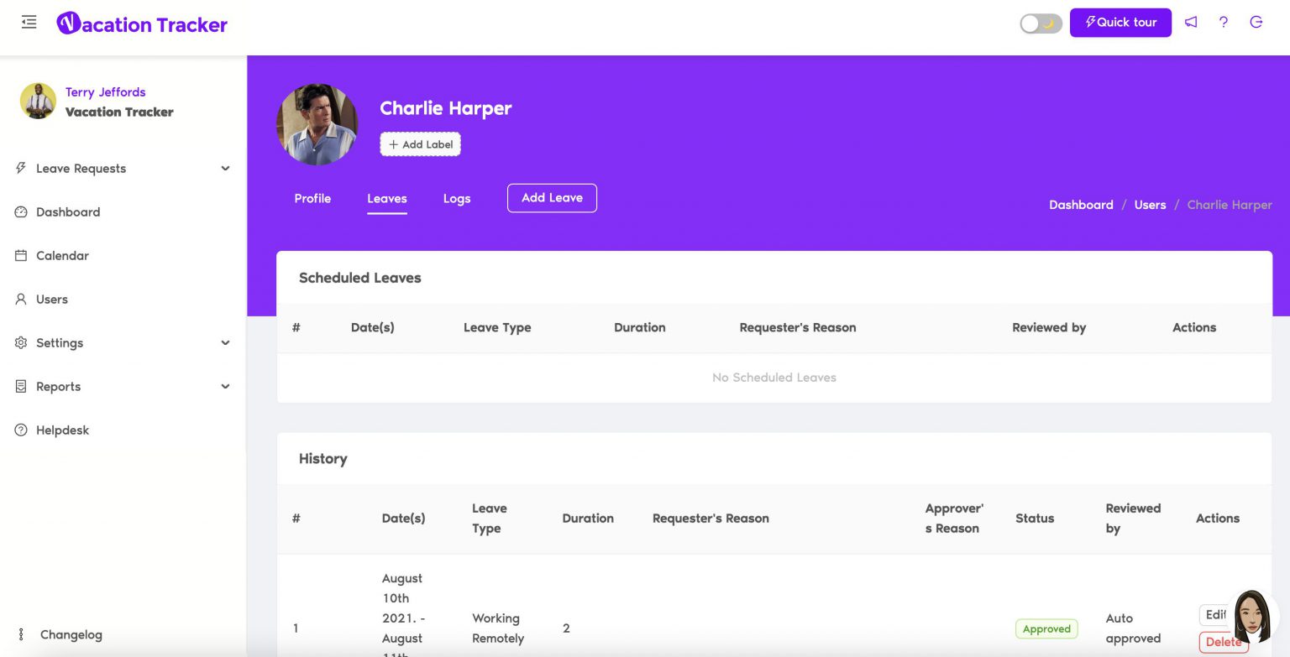Screen dimensions: 1290x657
Task: Switch to the Profile tab
Action: [312, 199]
